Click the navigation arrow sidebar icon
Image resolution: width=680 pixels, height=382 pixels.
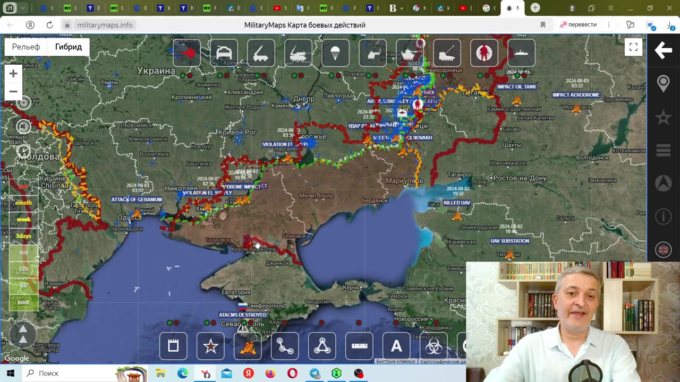pyautogui.click(x=664, y=183)
